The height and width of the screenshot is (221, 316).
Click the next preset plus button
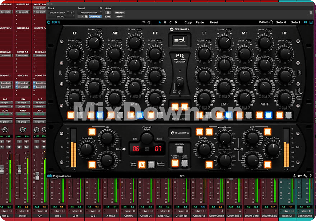click(83, 17)
